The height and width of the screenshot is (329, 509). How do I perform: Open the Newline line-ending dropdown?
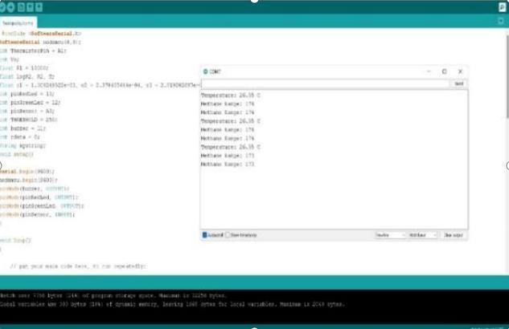coord(391,235)
